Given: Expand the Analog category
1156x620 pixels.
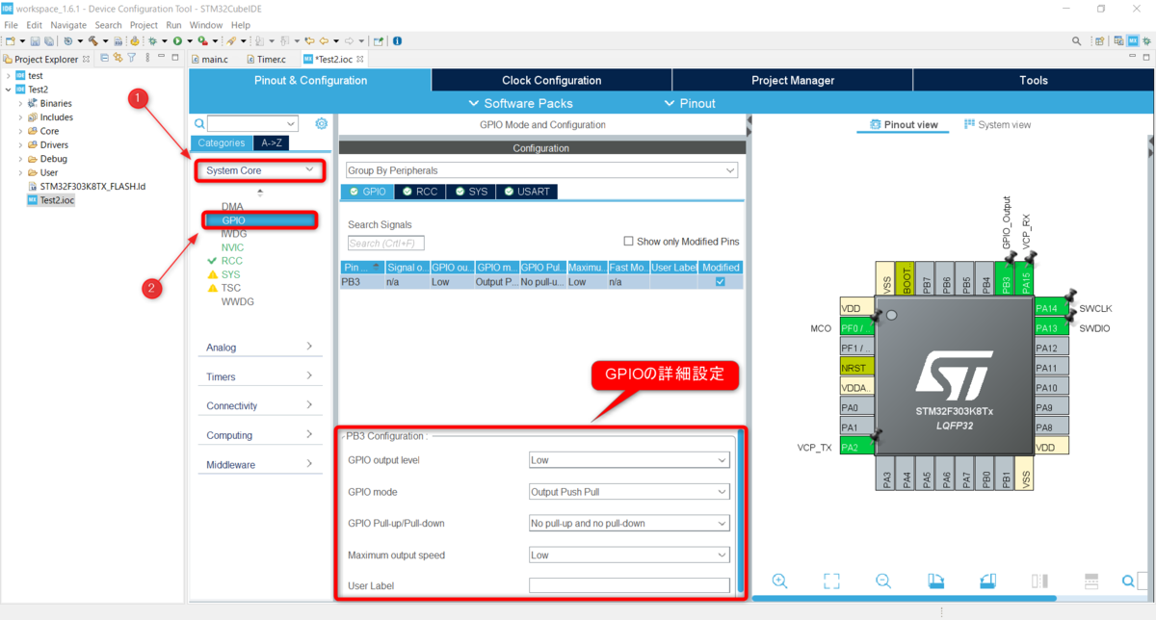Looking at the screenshot, I should pos(259,347).
